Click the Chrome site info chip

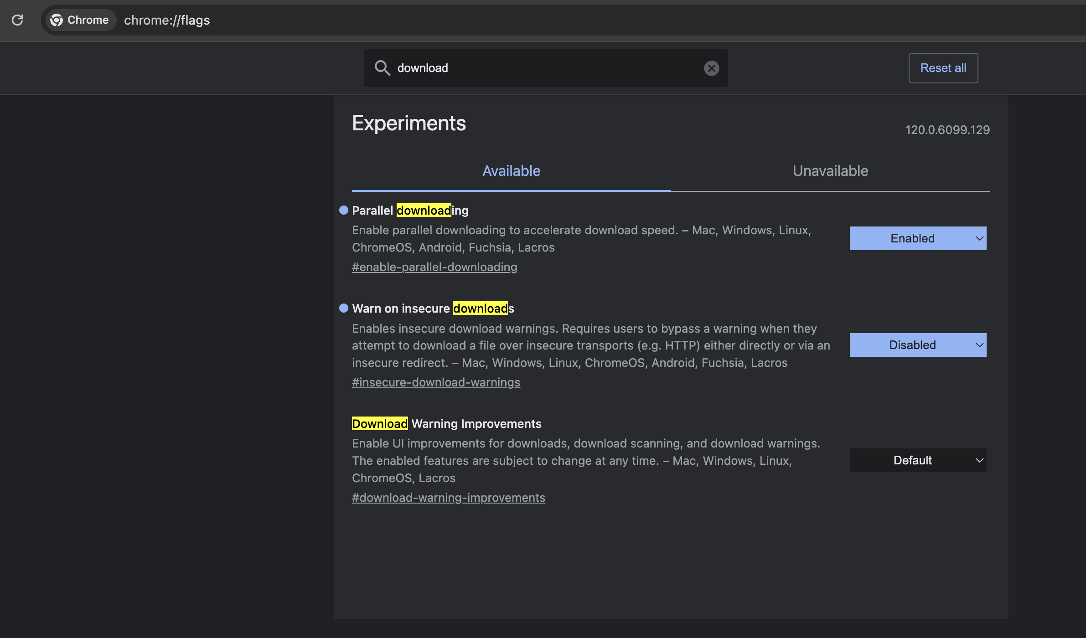(x=80, y=20)
